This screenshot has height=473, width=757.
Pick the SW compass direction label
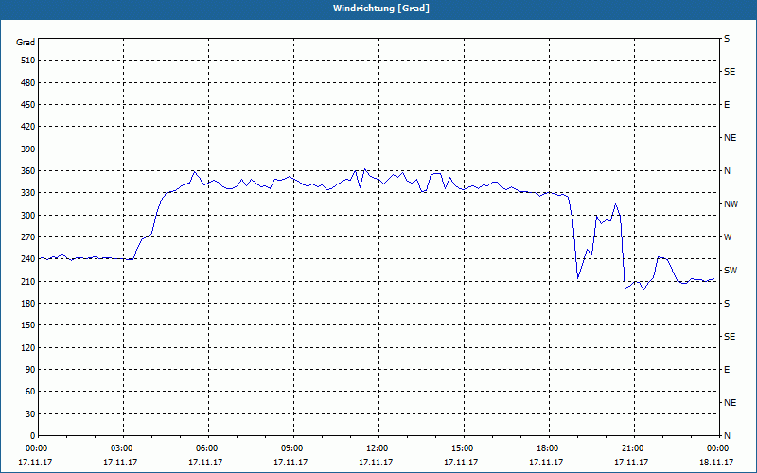731,271
